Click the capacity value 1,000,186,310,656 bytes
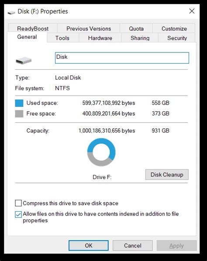 point(107,130)
